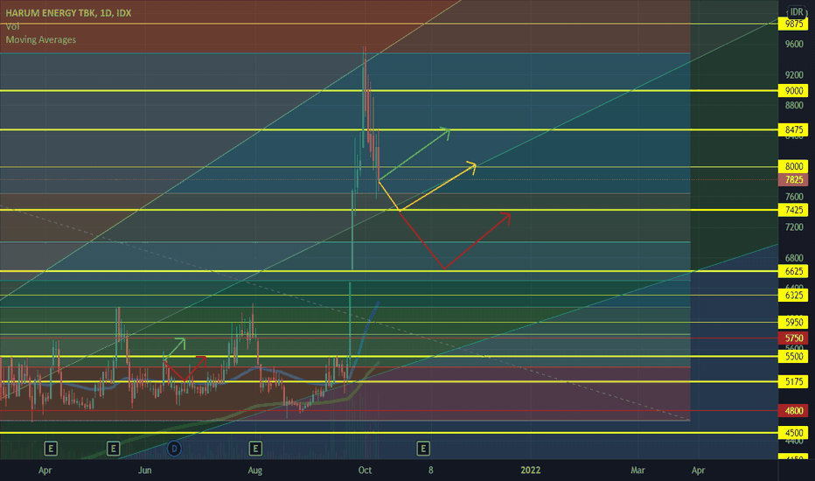Click the red 5750 price label
Viewport: 815px width, 481px height.
pyautogui.click(x=793, y=338)
